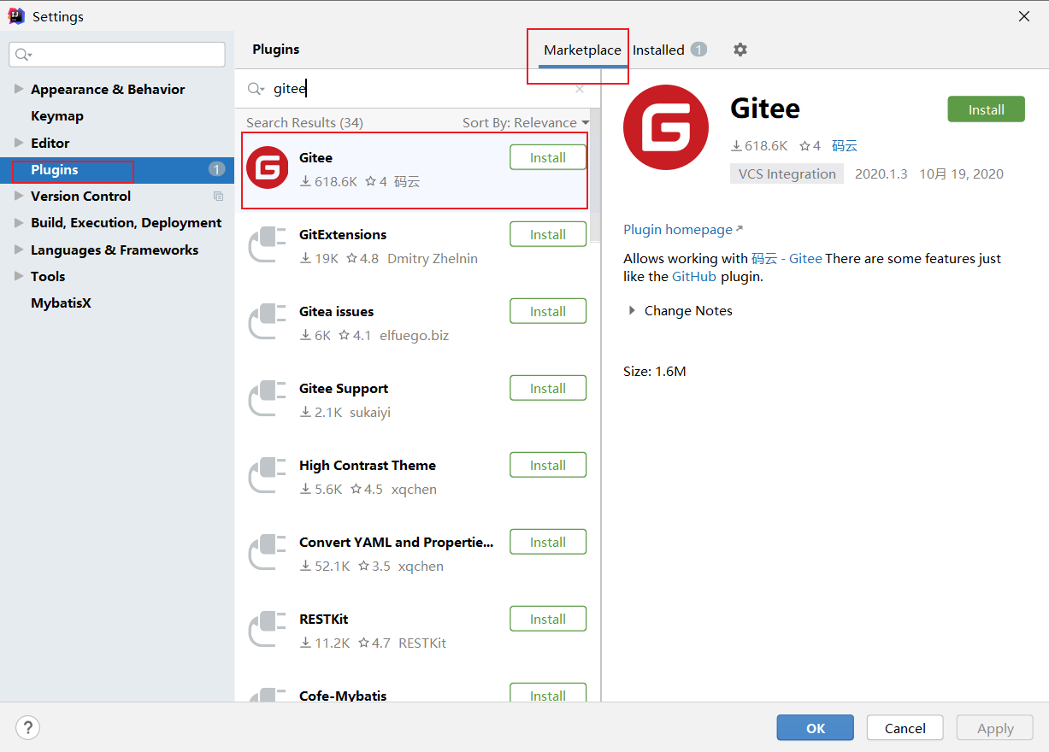Click the High Contrast Theme plugin icon

click(x=268, y=476)
